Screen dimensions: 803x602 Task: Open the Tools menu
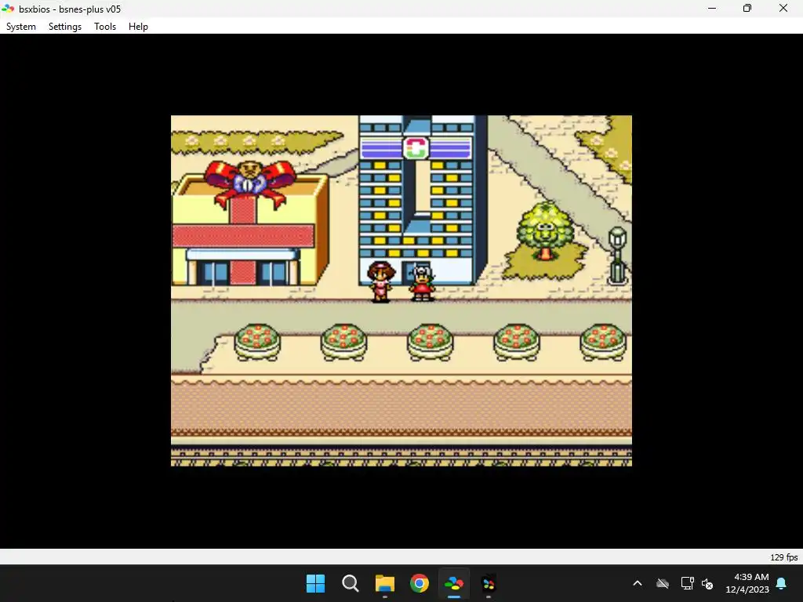(105, 27)
